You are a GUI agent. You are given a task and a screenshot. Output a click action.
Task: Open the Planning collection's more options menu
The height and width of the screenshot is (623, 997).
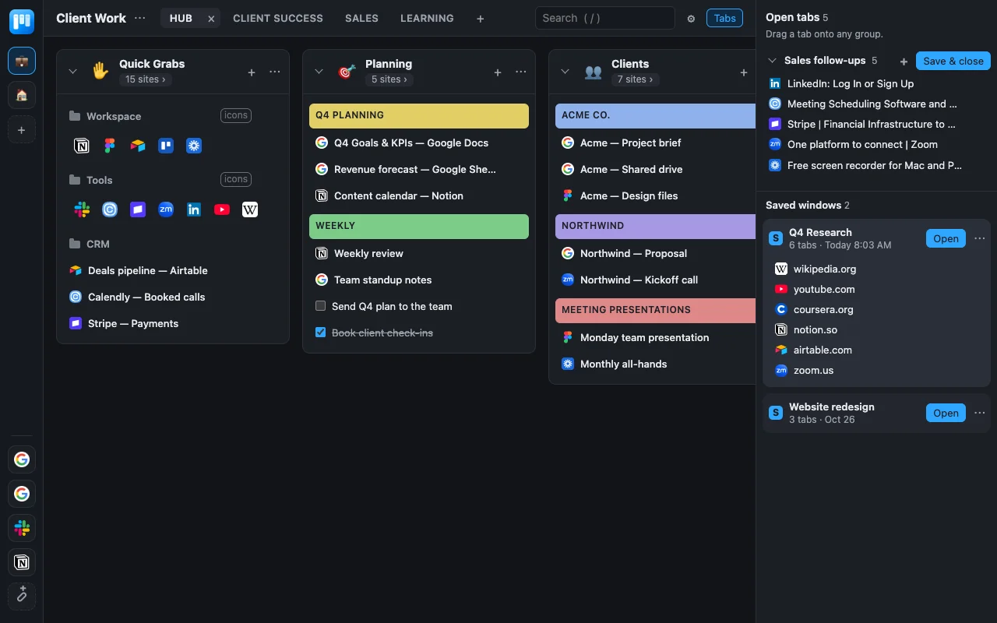(521, 72)
